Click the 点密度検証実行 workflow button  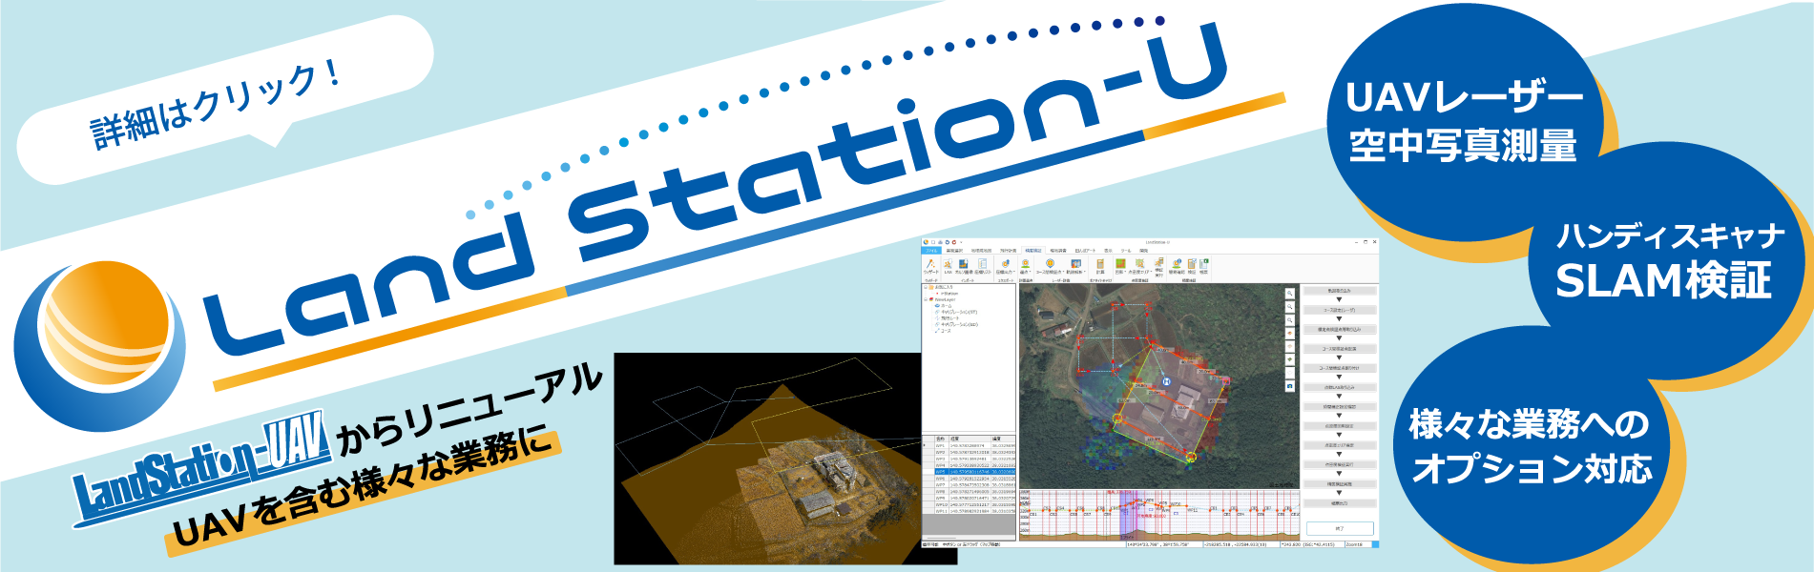pyautogui.click(x=1339, y=464)
